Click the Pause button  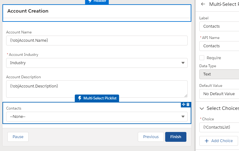(18, 137)
